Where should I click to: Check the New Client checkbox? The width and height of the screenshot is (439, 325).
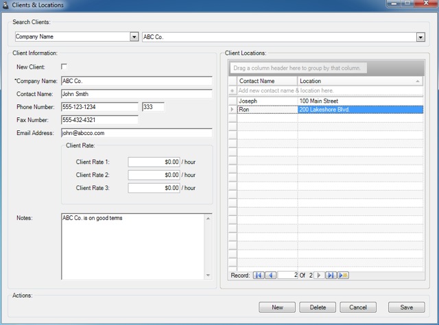point(64,67)
